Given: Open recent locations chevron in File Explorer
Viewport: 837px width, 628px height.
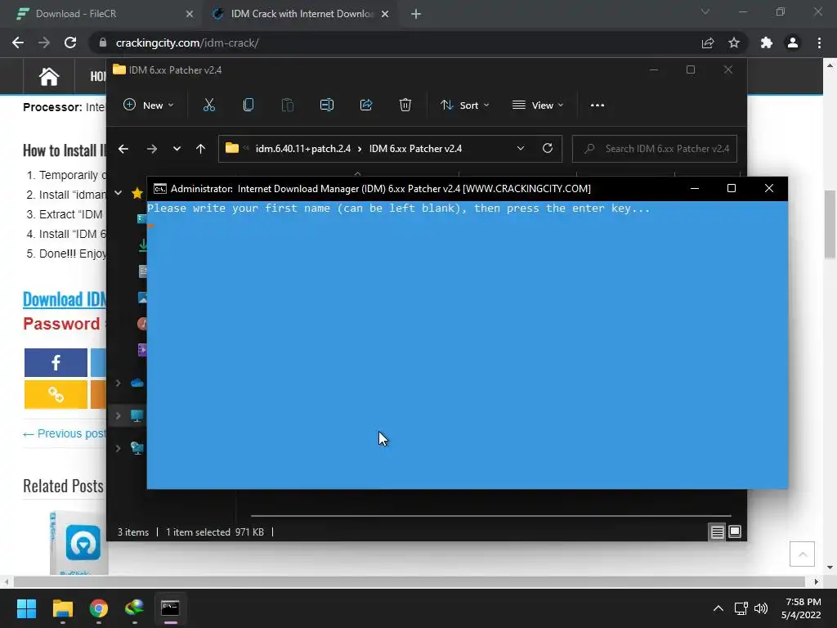Looking at the screenshot, I should [x=177, y=149].
